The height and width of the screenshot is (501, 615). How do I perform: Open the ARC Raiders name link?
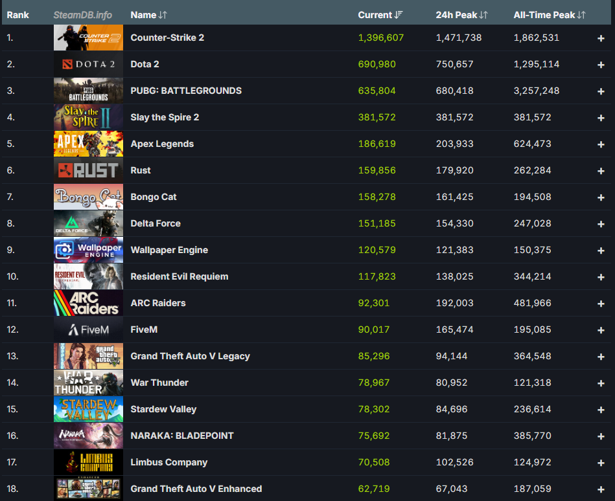click(x=157, y=303)
